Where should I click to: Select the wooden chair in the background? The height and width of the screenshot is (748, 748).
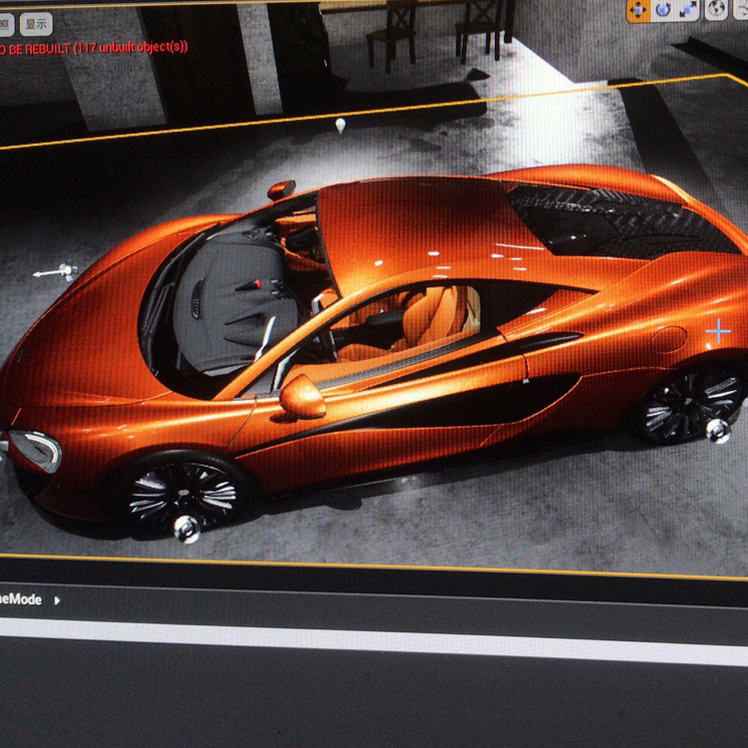391,30
